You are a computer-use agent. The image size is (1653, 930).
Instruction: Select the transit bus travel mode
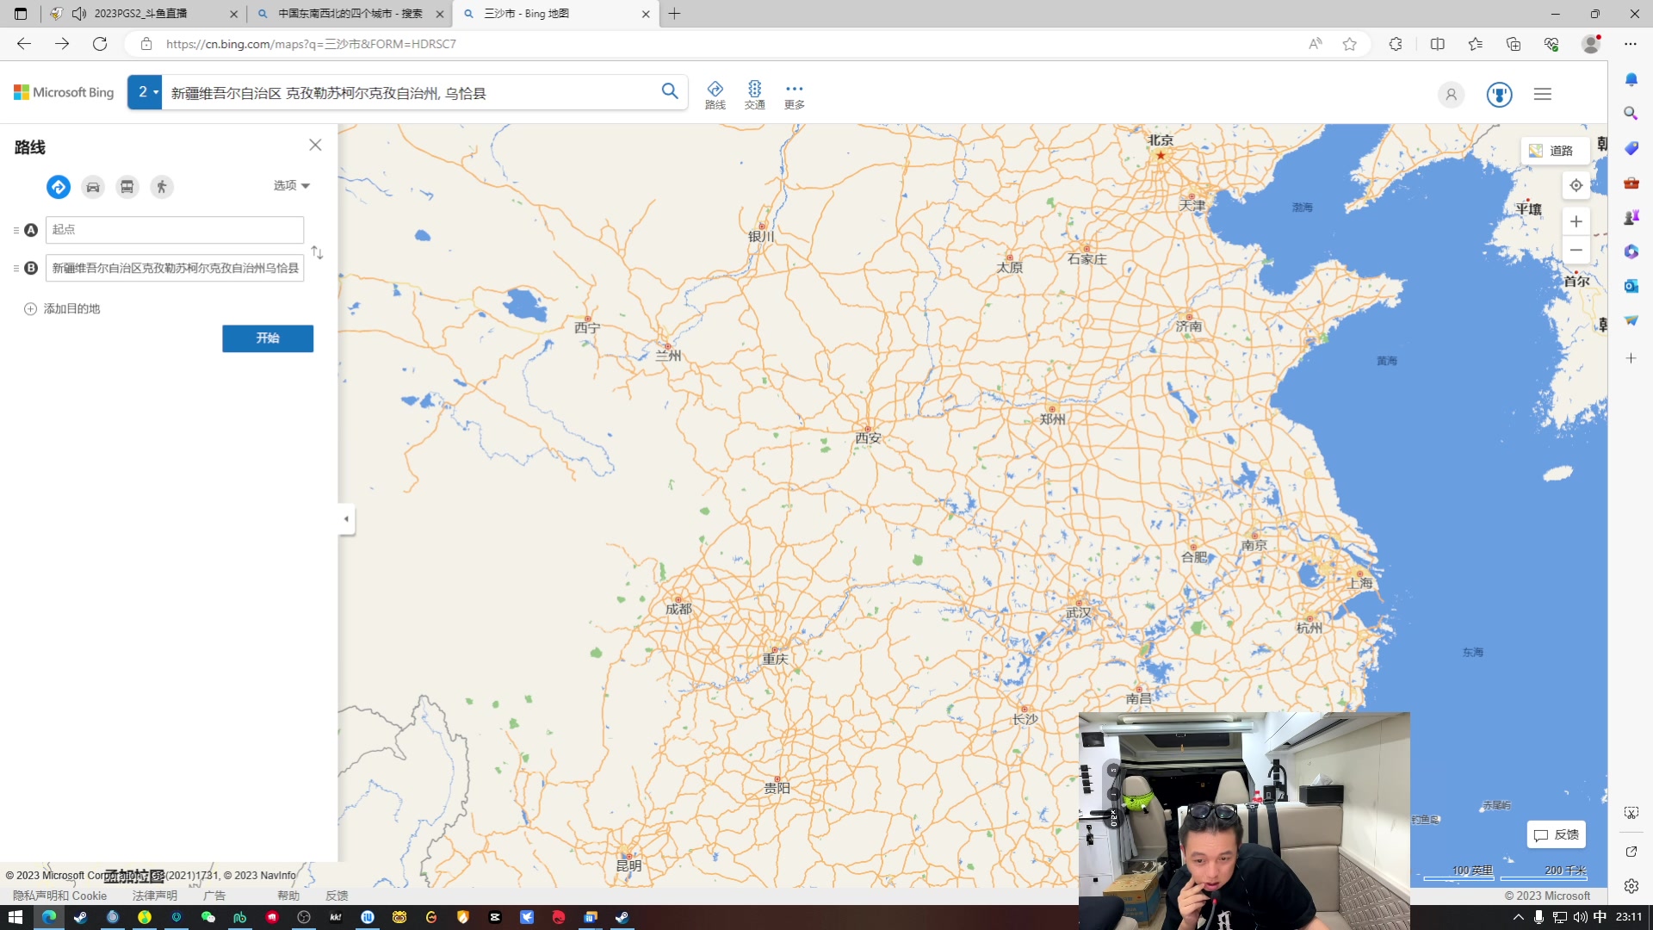point(127,187)
